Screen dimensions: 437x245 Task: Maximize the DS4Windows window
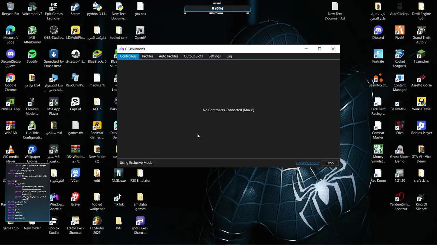pyautogui.click(x=320, y=49)
